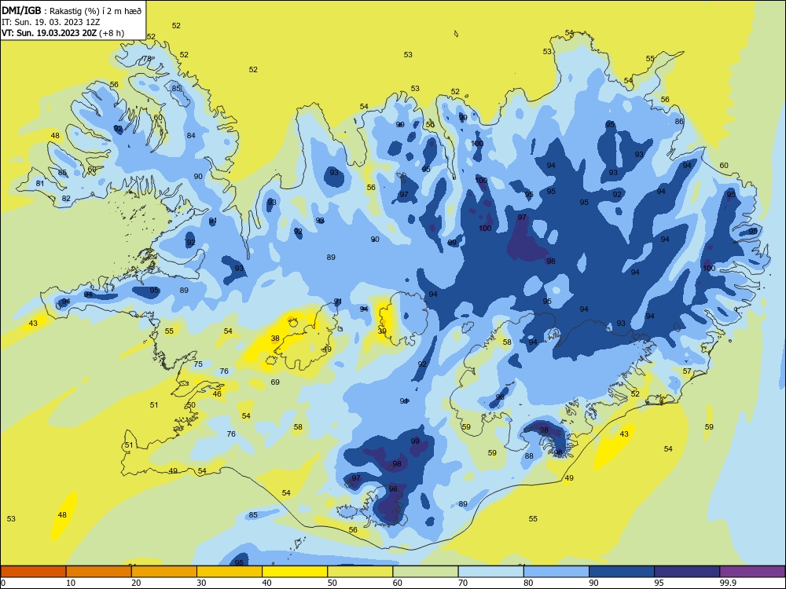Viewport: 786px width, 589px height.
Task: Click the 30–40 golden legend swatch
Action: (230, 572)
